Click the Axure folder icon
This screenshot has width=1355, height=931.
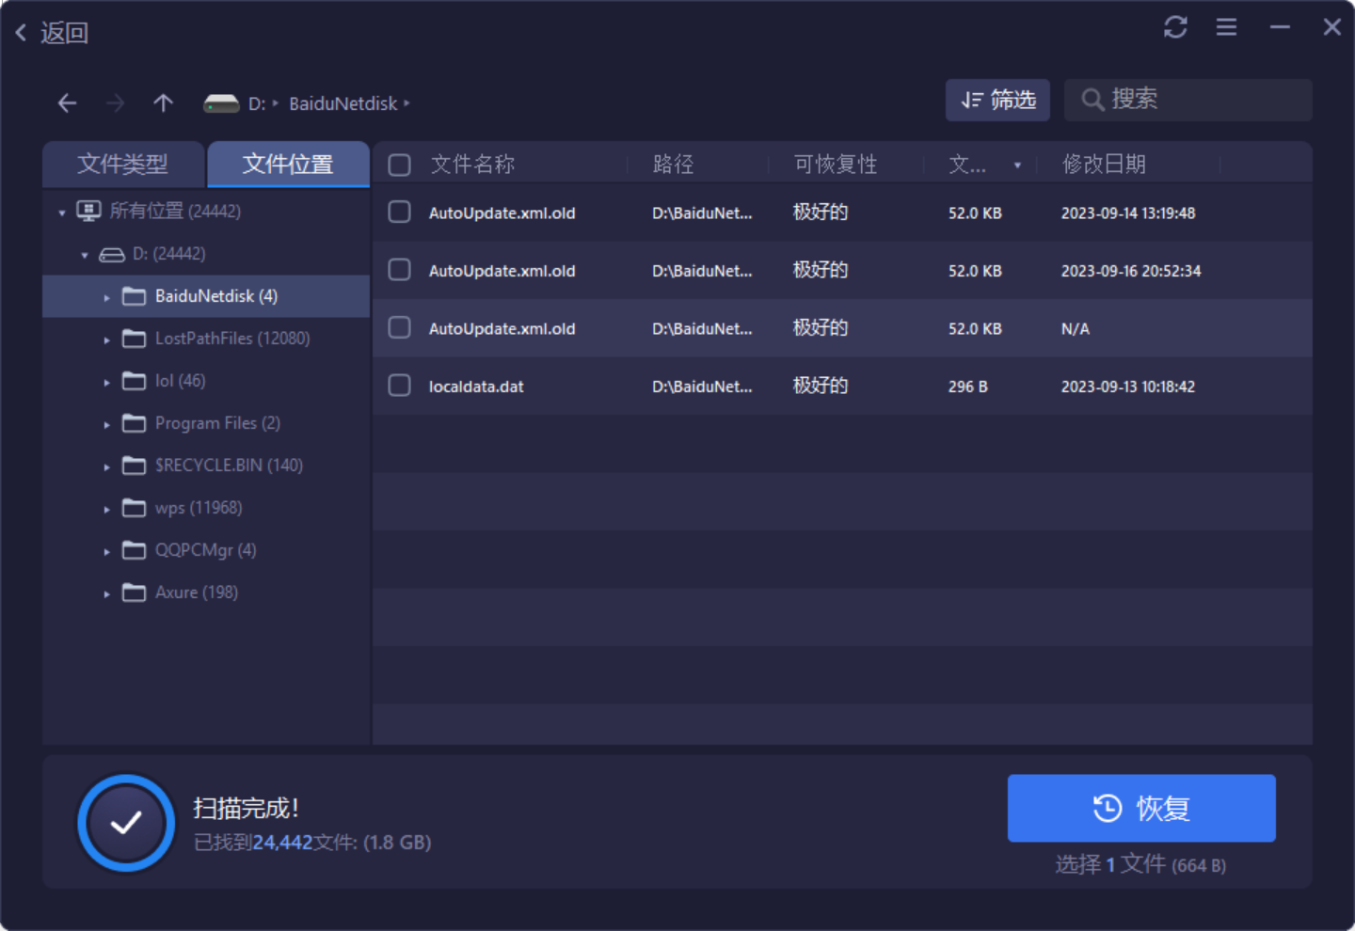pyautogui.click(x=135, y=592)
